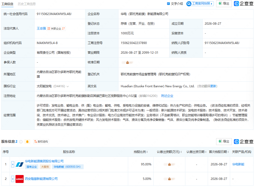Click the orange bell alert icon

pos(27,142)
